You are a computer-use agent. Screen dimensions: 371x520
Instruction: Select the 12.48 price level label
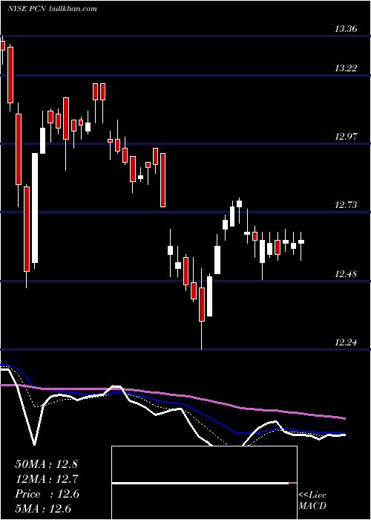(x=346, y=274)
